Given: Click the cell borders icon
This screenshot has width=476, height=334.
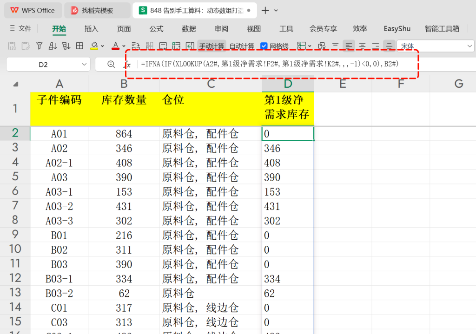Looking at the screenshot, I should coord(301,46).
